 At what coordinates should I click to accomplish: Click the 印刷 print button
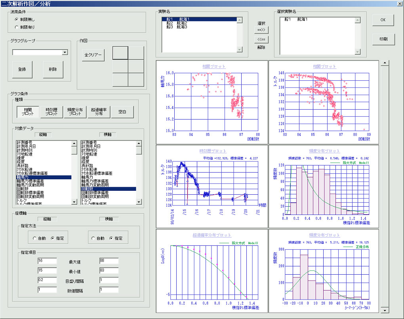click(x=383, y=39)
